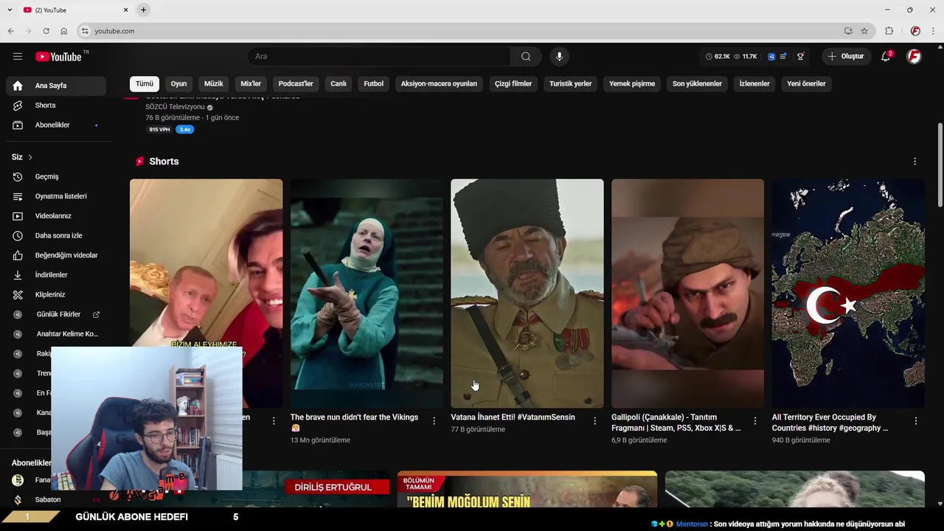Select the Podcast'ler filter chip

click(296, 84)
